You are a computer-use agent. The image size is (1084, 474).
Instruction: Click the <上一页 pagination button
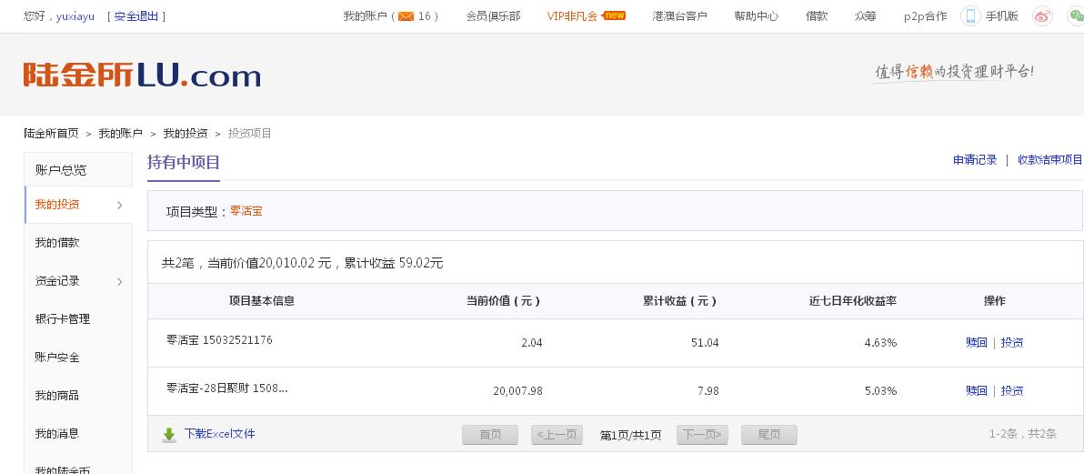tap(557, 435)
